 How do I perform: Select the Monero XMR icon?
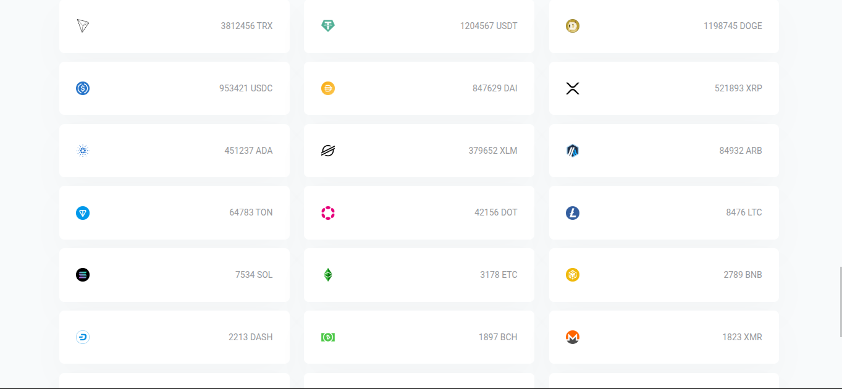[573, 337]
